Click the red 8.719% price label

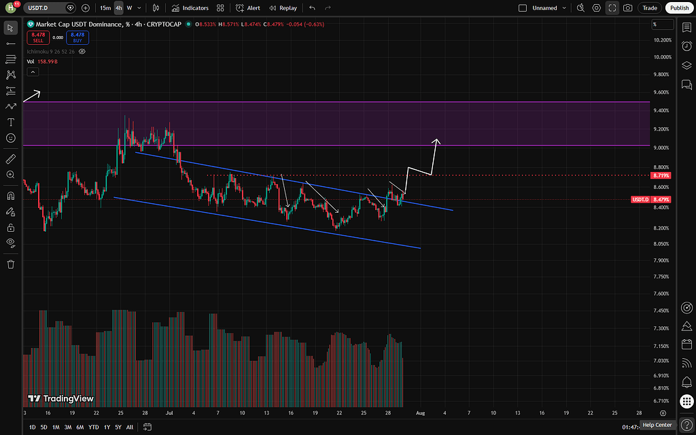click(661, 176)
